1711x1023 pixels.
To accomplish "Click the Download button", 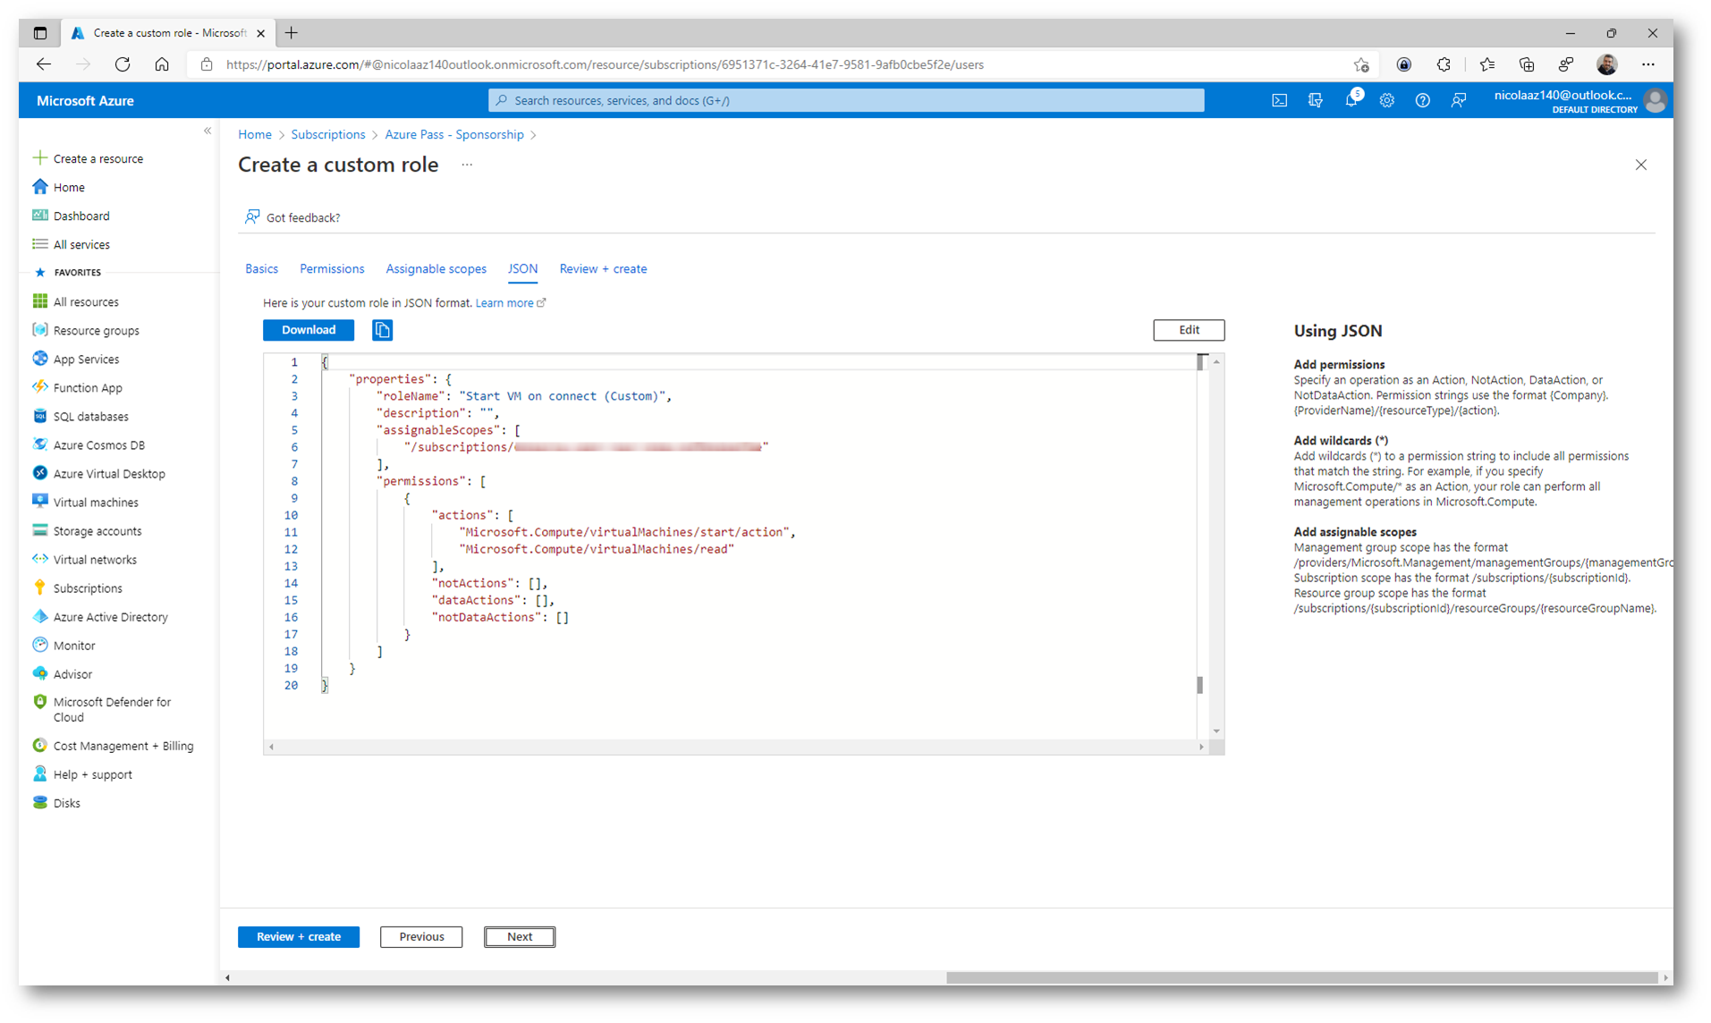I will pos(309,330).
